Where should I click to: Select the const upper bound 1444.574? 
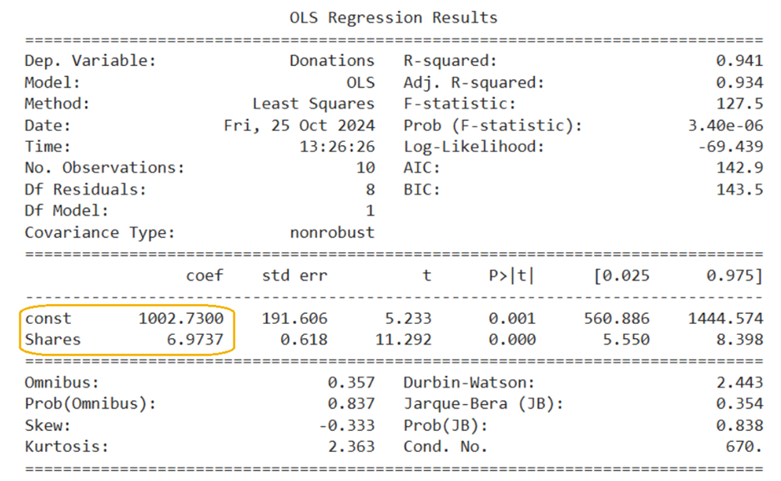point(724,319)
